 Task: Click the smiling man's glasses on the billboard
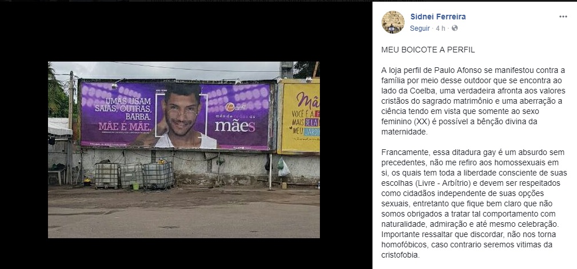[182, 113]
